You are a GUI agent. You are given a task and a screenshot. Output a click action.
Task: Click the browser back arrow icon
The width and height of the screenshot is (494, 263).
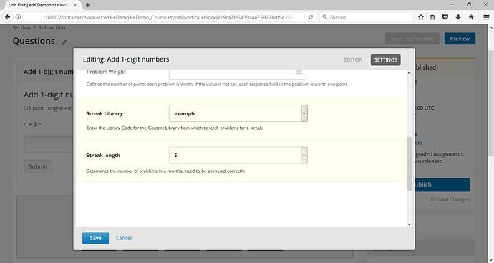pyautogui.click(x=8, y=17)
